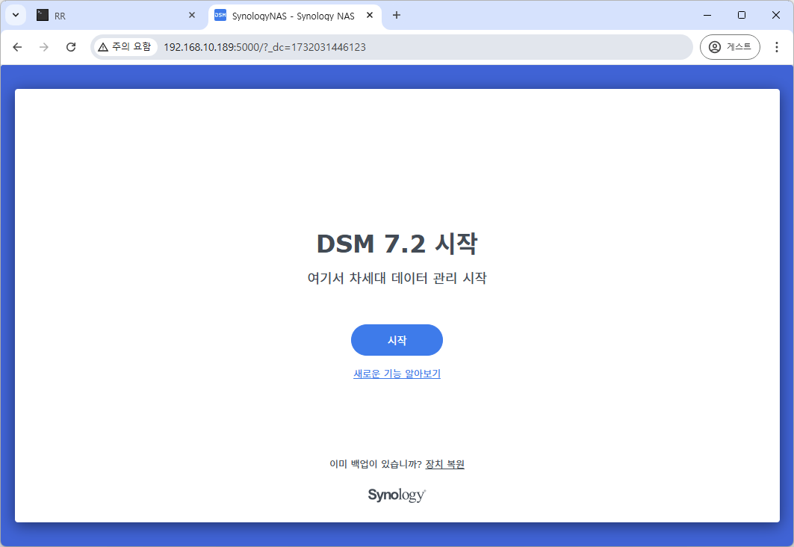Click the DSM favicon on SynologyNAS tab

point(220,15)
